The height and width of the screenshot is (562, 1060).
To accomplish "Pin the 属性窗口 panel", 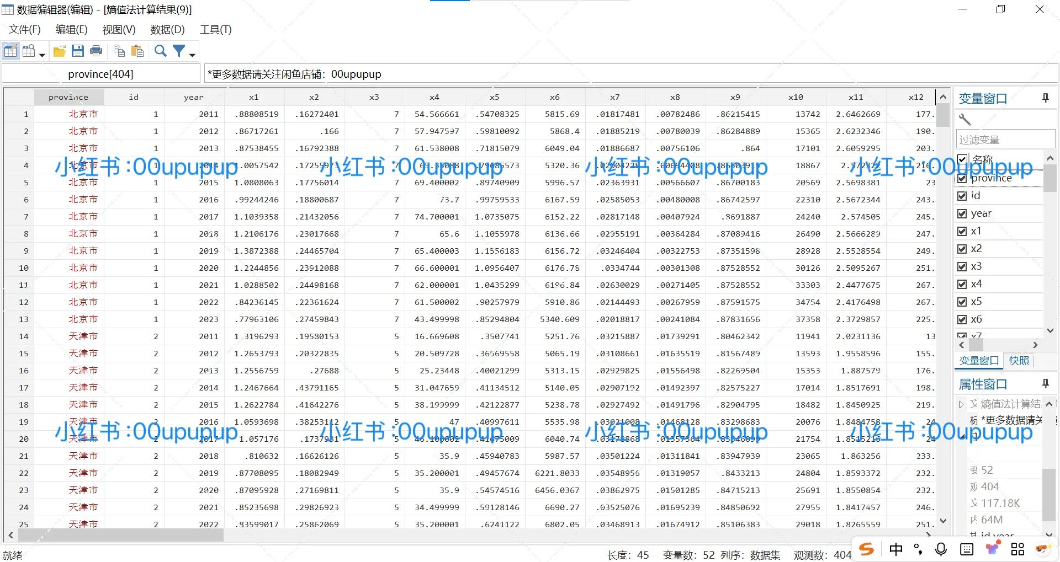I will click(1045, 384).
